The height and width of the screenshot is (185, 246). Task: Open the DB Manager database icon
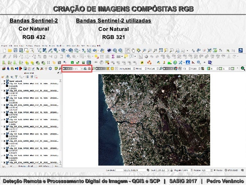89,63
